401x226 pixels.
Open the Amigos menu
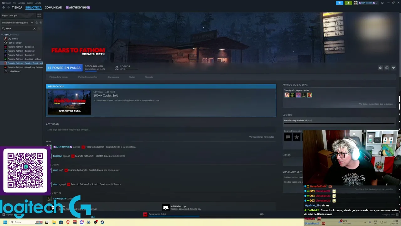pyautogui.click(x=21, y=3)
